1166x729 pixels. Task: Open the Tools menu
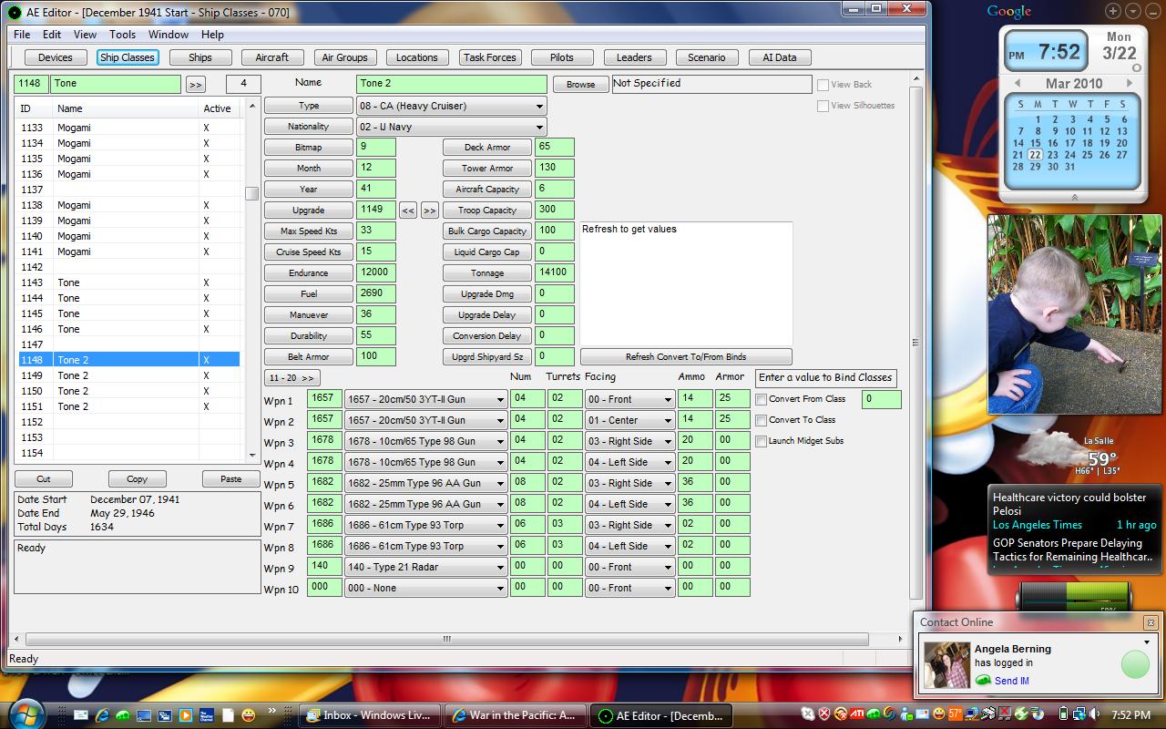122,35
